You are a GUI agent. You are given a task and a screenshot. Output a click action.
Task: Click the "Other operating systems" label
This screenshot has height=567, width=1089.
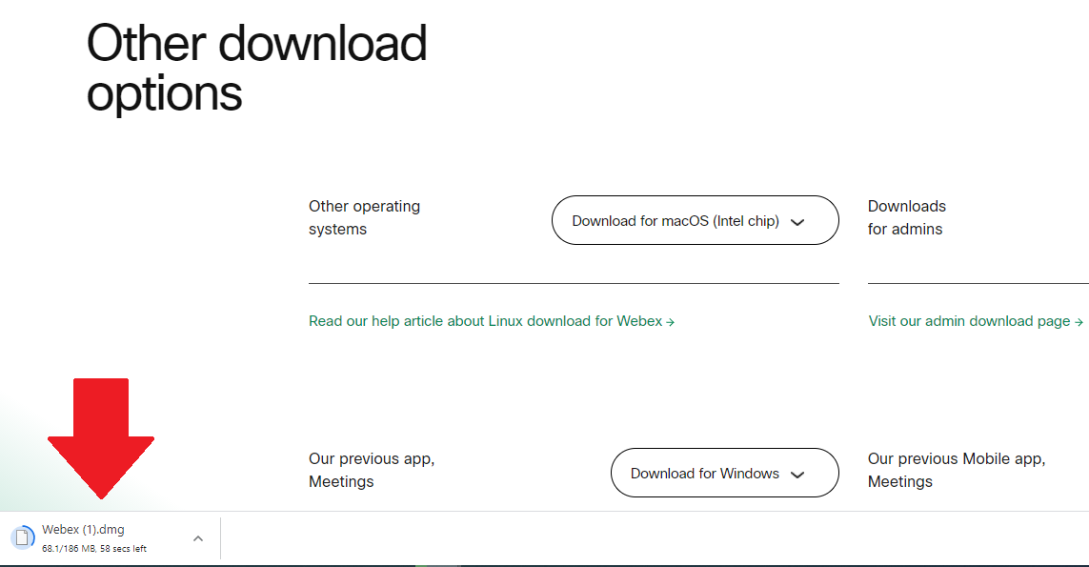[363, 217]
